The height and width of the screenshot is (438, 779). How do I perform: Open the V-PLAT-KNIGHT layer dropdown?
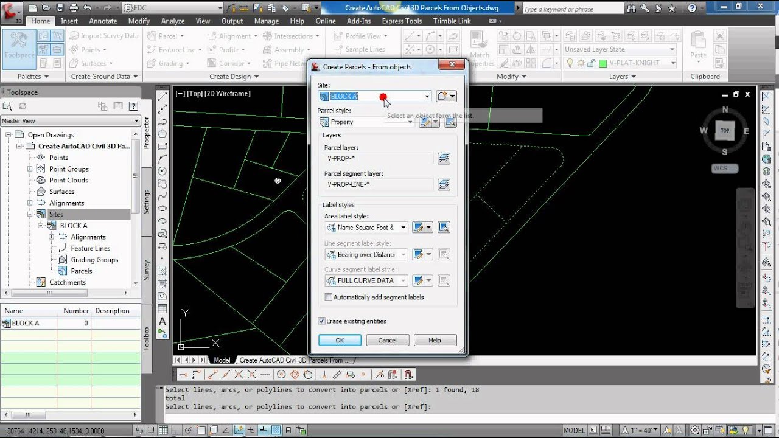pos(673,63)
